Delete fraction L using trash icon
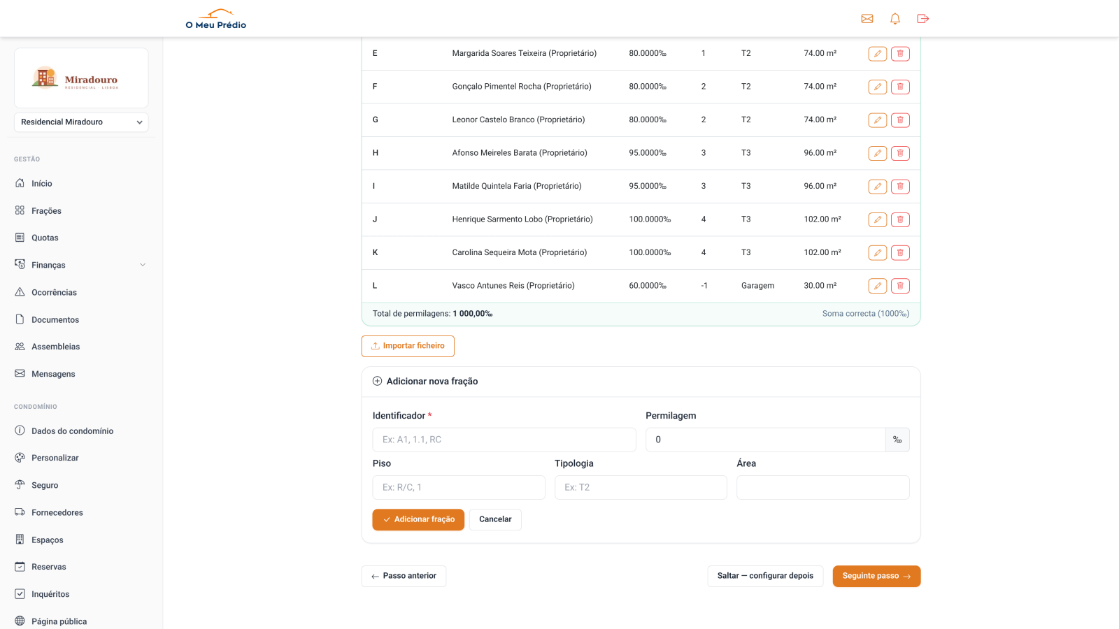This screenshot has width=1119, height=629. coord(900,286)
